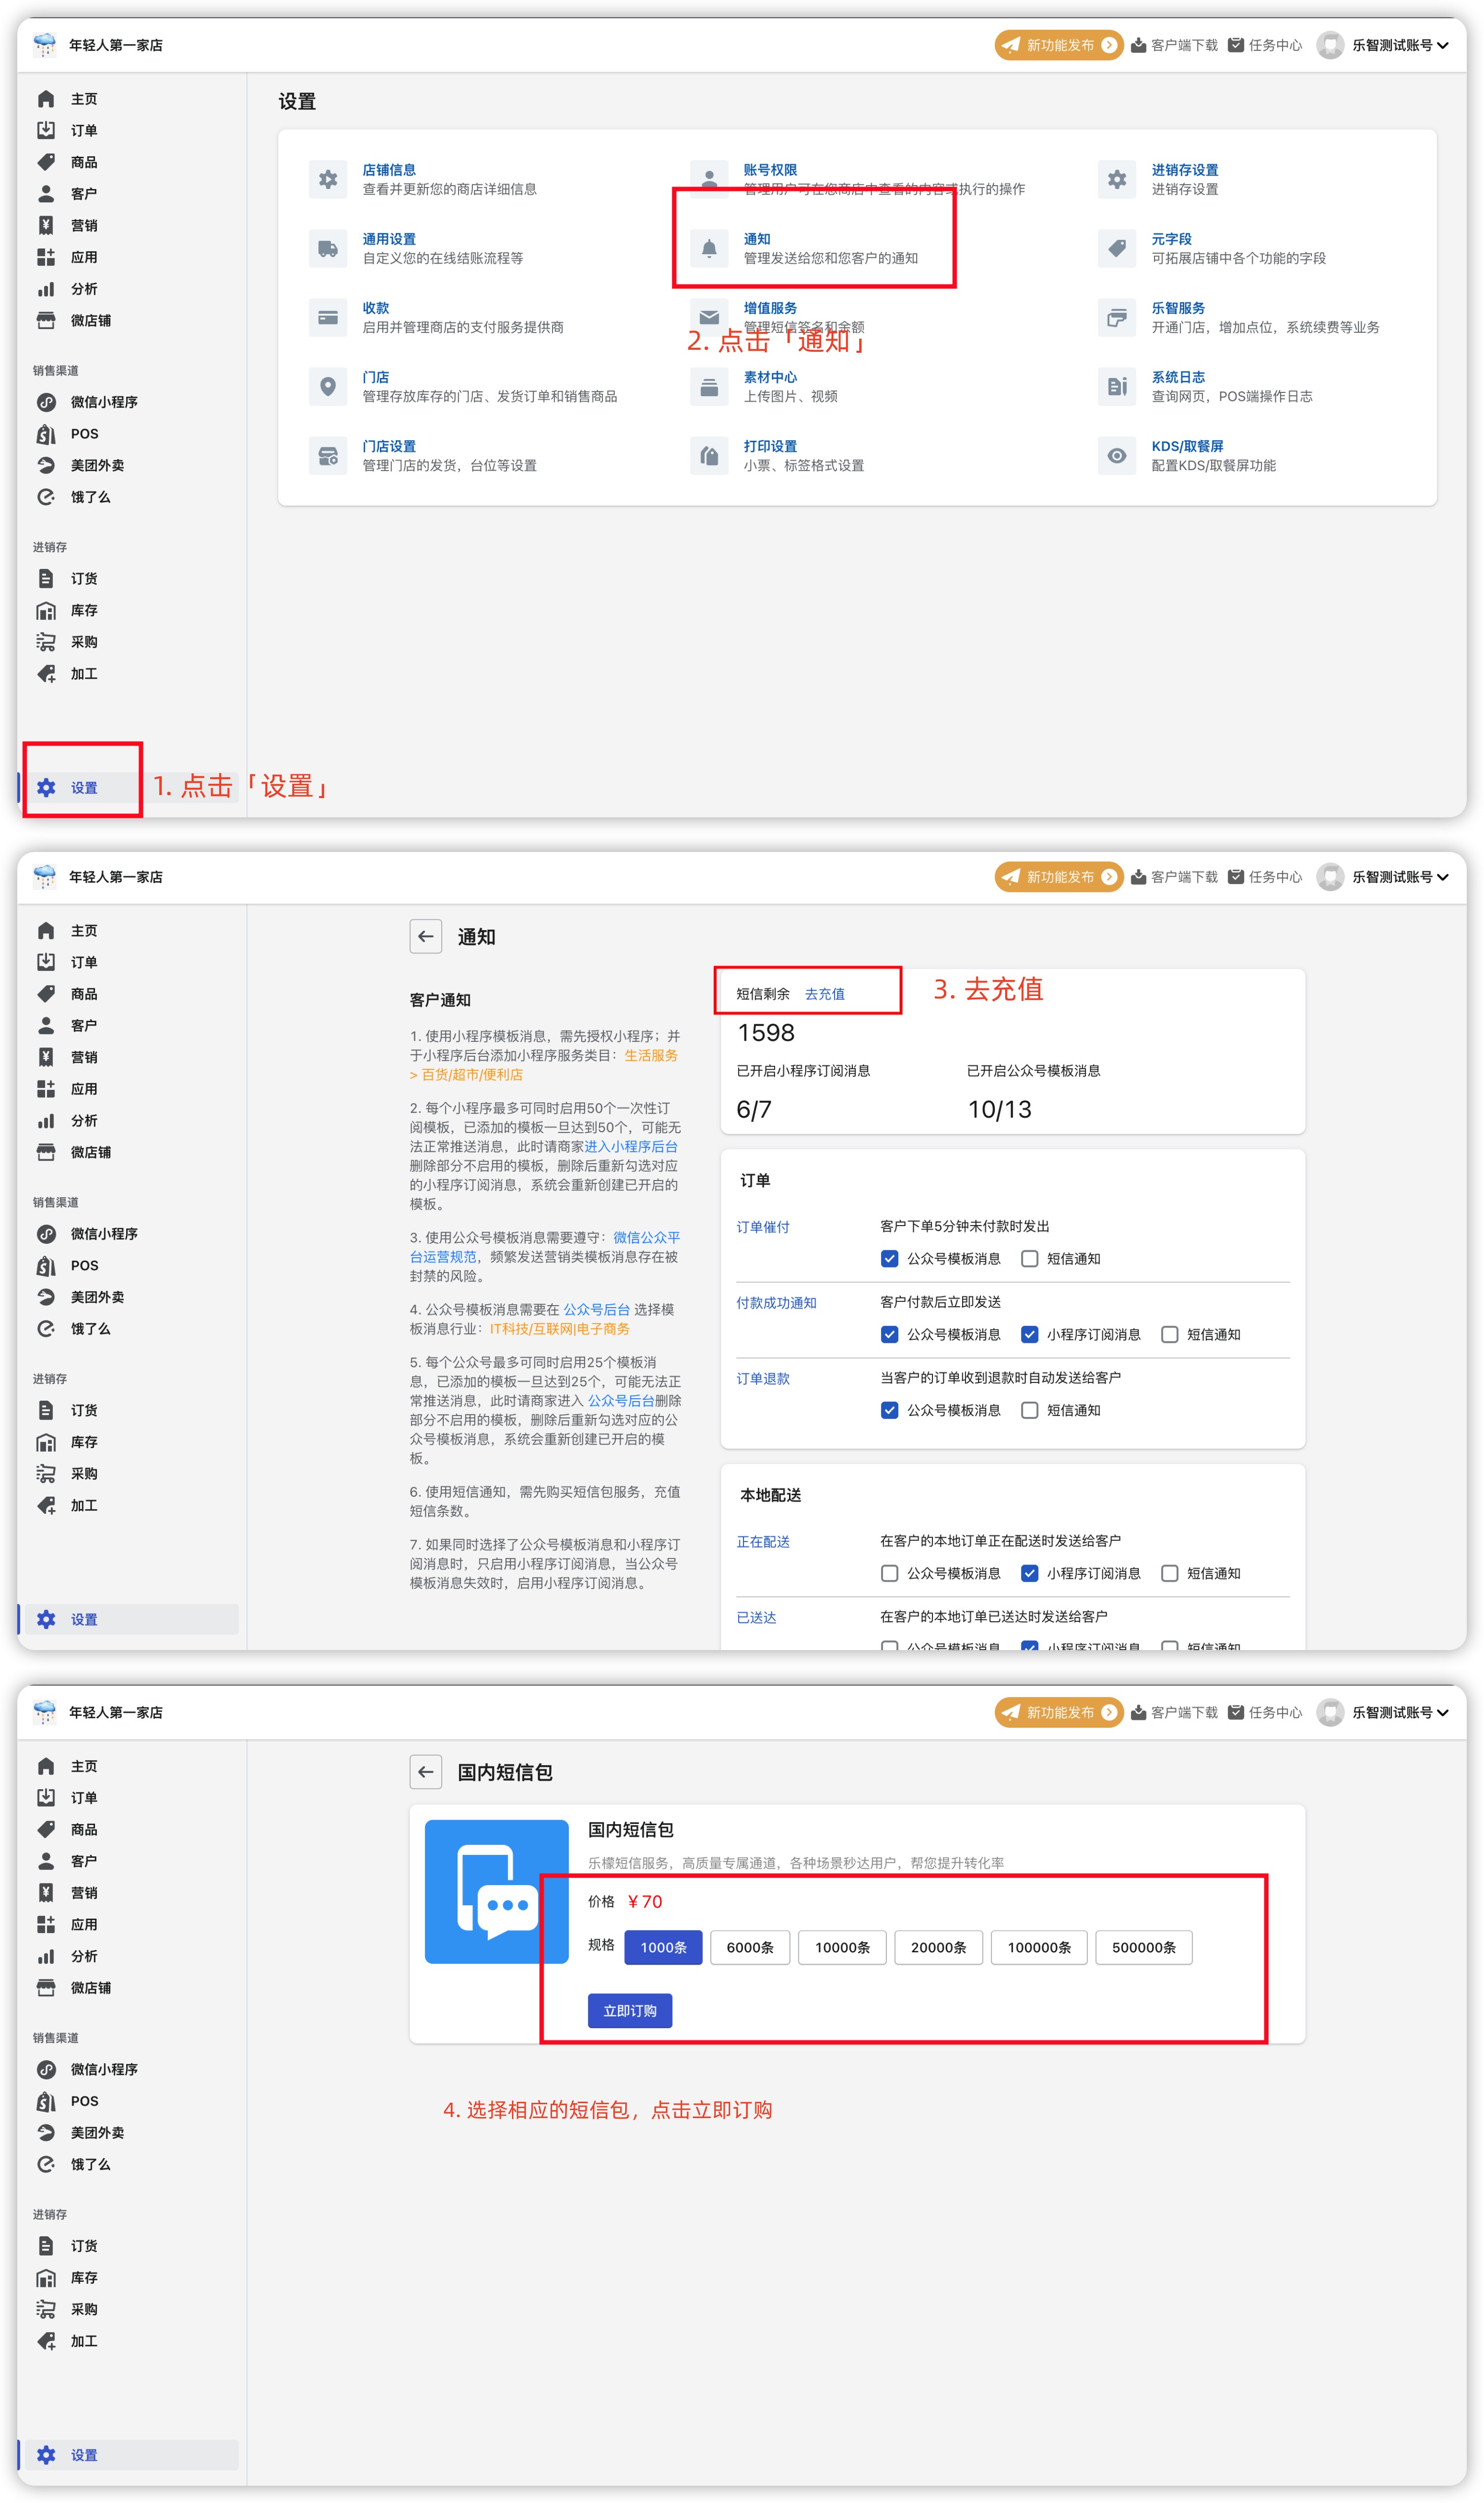Image resolution: width=1484 pixels, height=2503 pixels.
Task: Open the IT科技/互联网|电子商务 orange link
Action: coord(560,1329)
